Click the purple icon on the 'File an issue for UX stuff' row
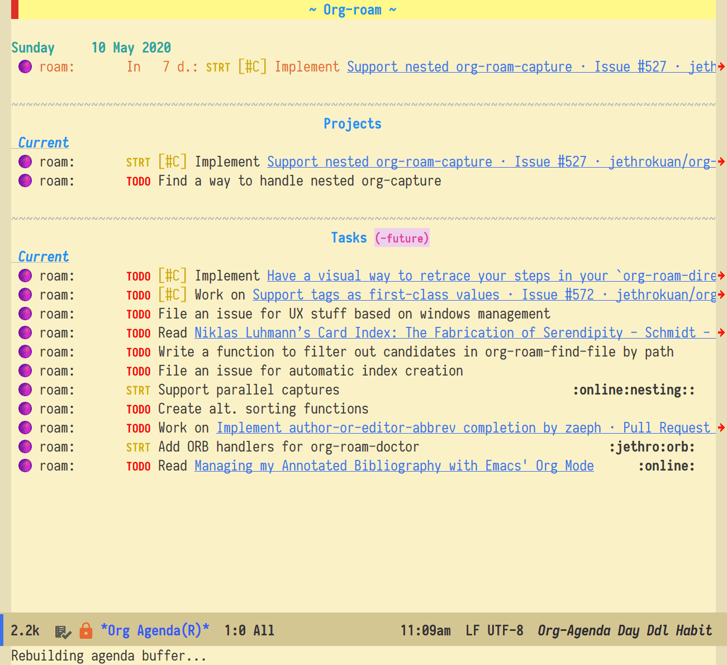This screenshot has height=665, width=727. (25, 314)
